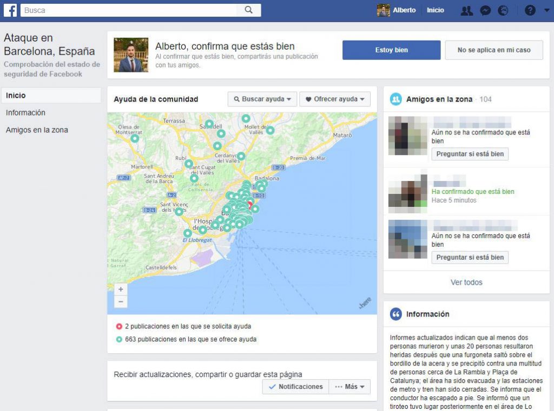Click the Información quote icon
This screenshot has width=554, height=411.
coord(395,314)
